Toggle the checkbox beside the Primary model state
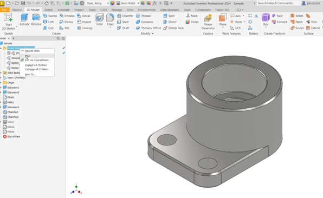This screenshot has height=198, width=323. (x=9, y=53)
